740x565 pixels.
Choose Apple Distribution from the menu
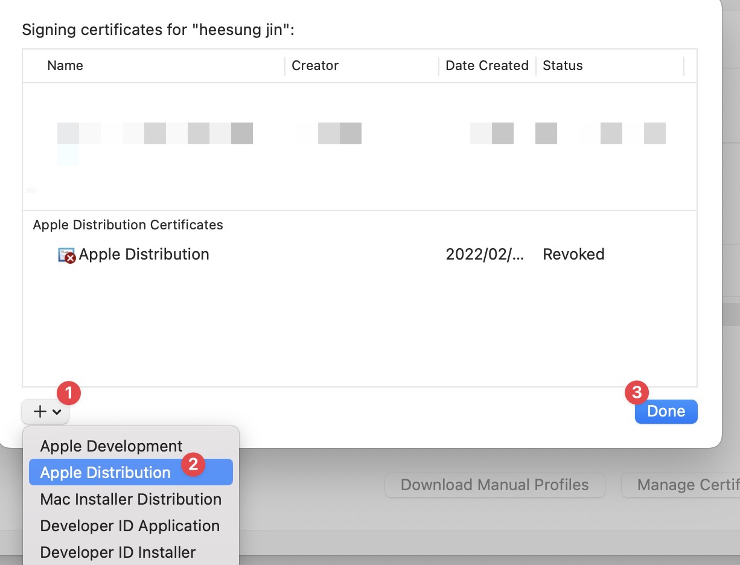(131, 472)
